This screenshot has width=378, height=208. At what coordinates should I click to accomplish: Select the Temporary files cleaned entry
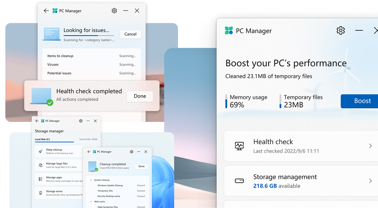105,191
